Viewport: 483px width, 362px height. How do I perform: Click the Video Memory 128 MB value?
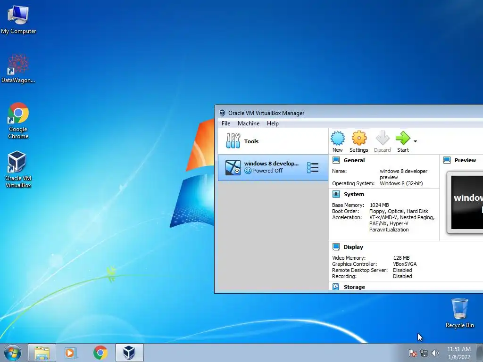(x=401, y=258)
